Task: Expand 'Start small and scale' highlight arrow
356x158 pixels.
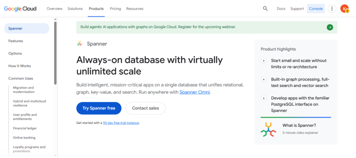Action: click(264, 60)
